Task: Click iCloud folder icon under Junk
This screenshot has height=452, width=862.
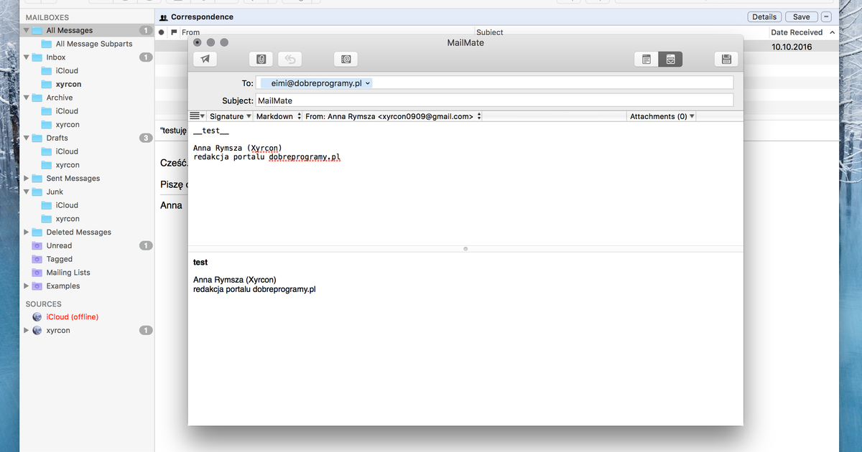Action: [x=47, y=205]
